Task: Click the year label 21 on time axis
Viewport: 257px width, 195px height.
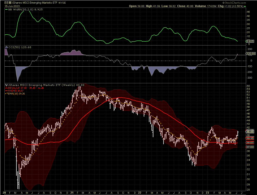Action: 72,193
